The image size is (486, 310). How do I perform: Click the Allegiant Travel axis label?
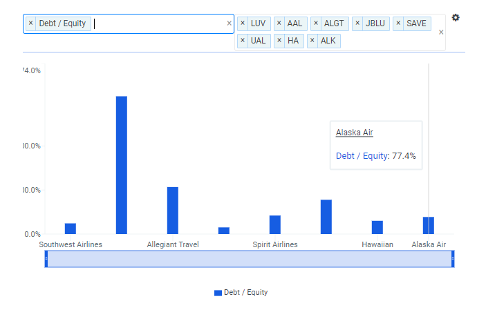pyautogui.click(x=173, y=244)
